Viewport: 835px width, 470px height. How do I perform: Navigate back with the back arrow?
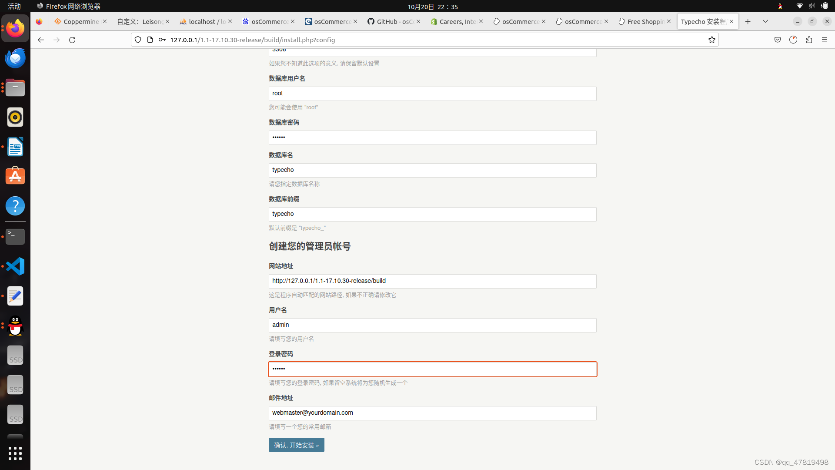(40, 40)
